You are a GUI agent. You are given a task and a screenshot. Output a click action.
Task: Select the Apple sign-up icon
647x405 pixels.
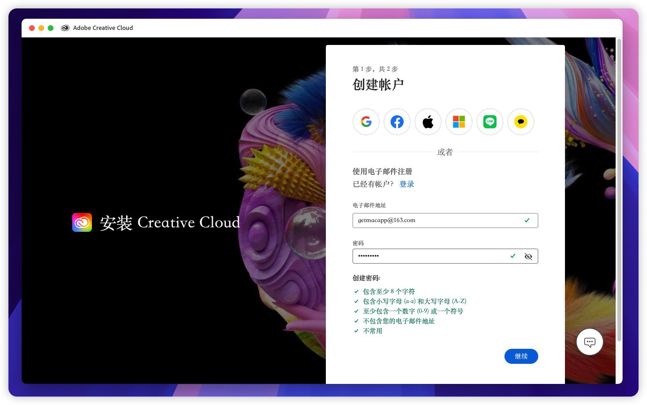428,122
